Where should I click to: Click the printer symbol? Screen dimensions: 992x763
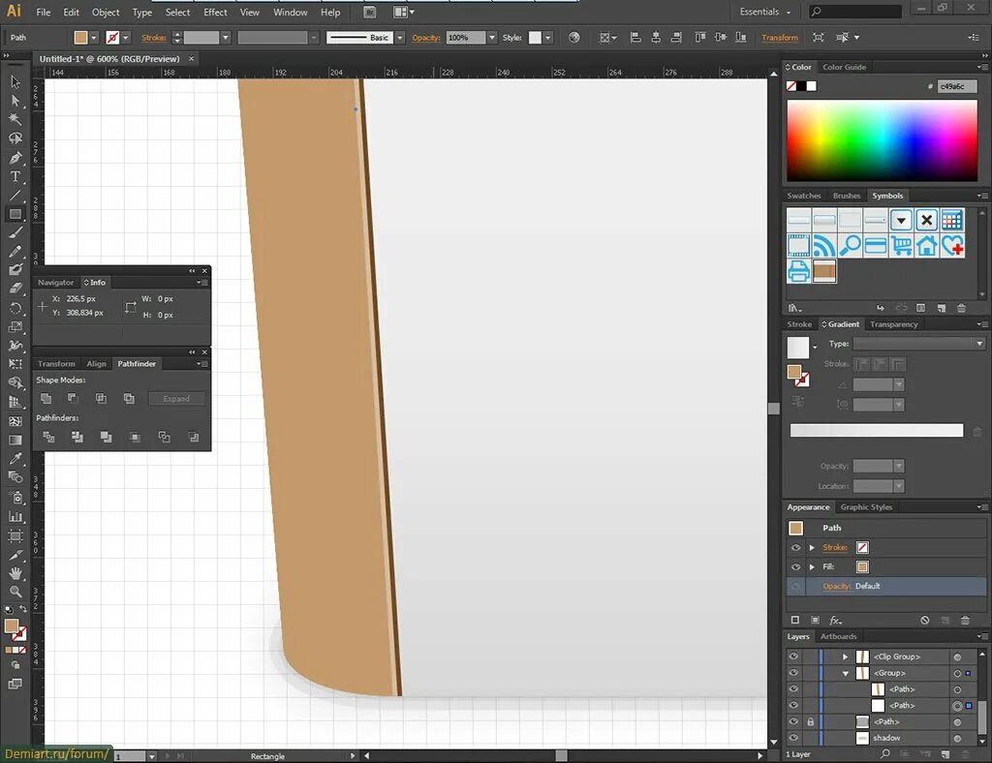tap(798, 271)
